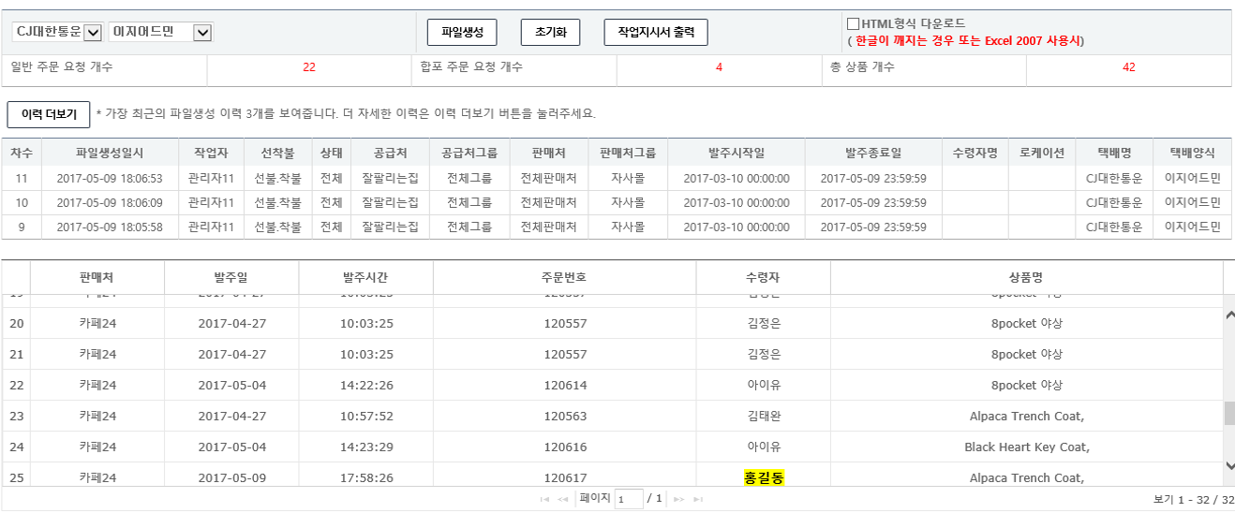
Task: Sort by 수령자 column header
Action: tap(763, 277)
